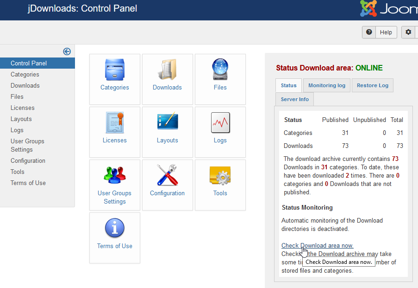Click the Files tile text link
418x288 pixels.
[x=220, y=87]
